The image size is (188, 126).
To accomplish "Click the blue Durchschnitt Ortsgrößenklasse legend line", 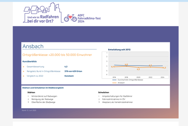I will pos(114,80).
